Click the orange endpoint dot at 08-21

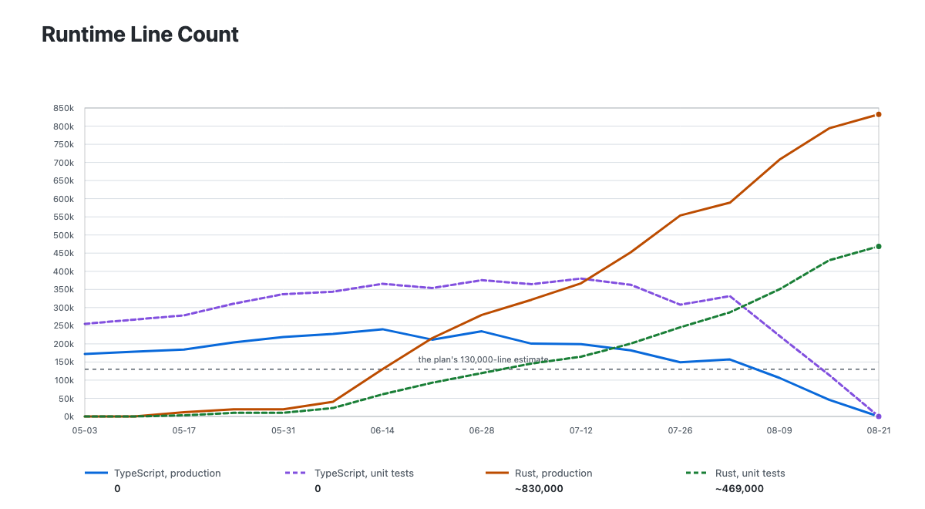click(879, 114)
